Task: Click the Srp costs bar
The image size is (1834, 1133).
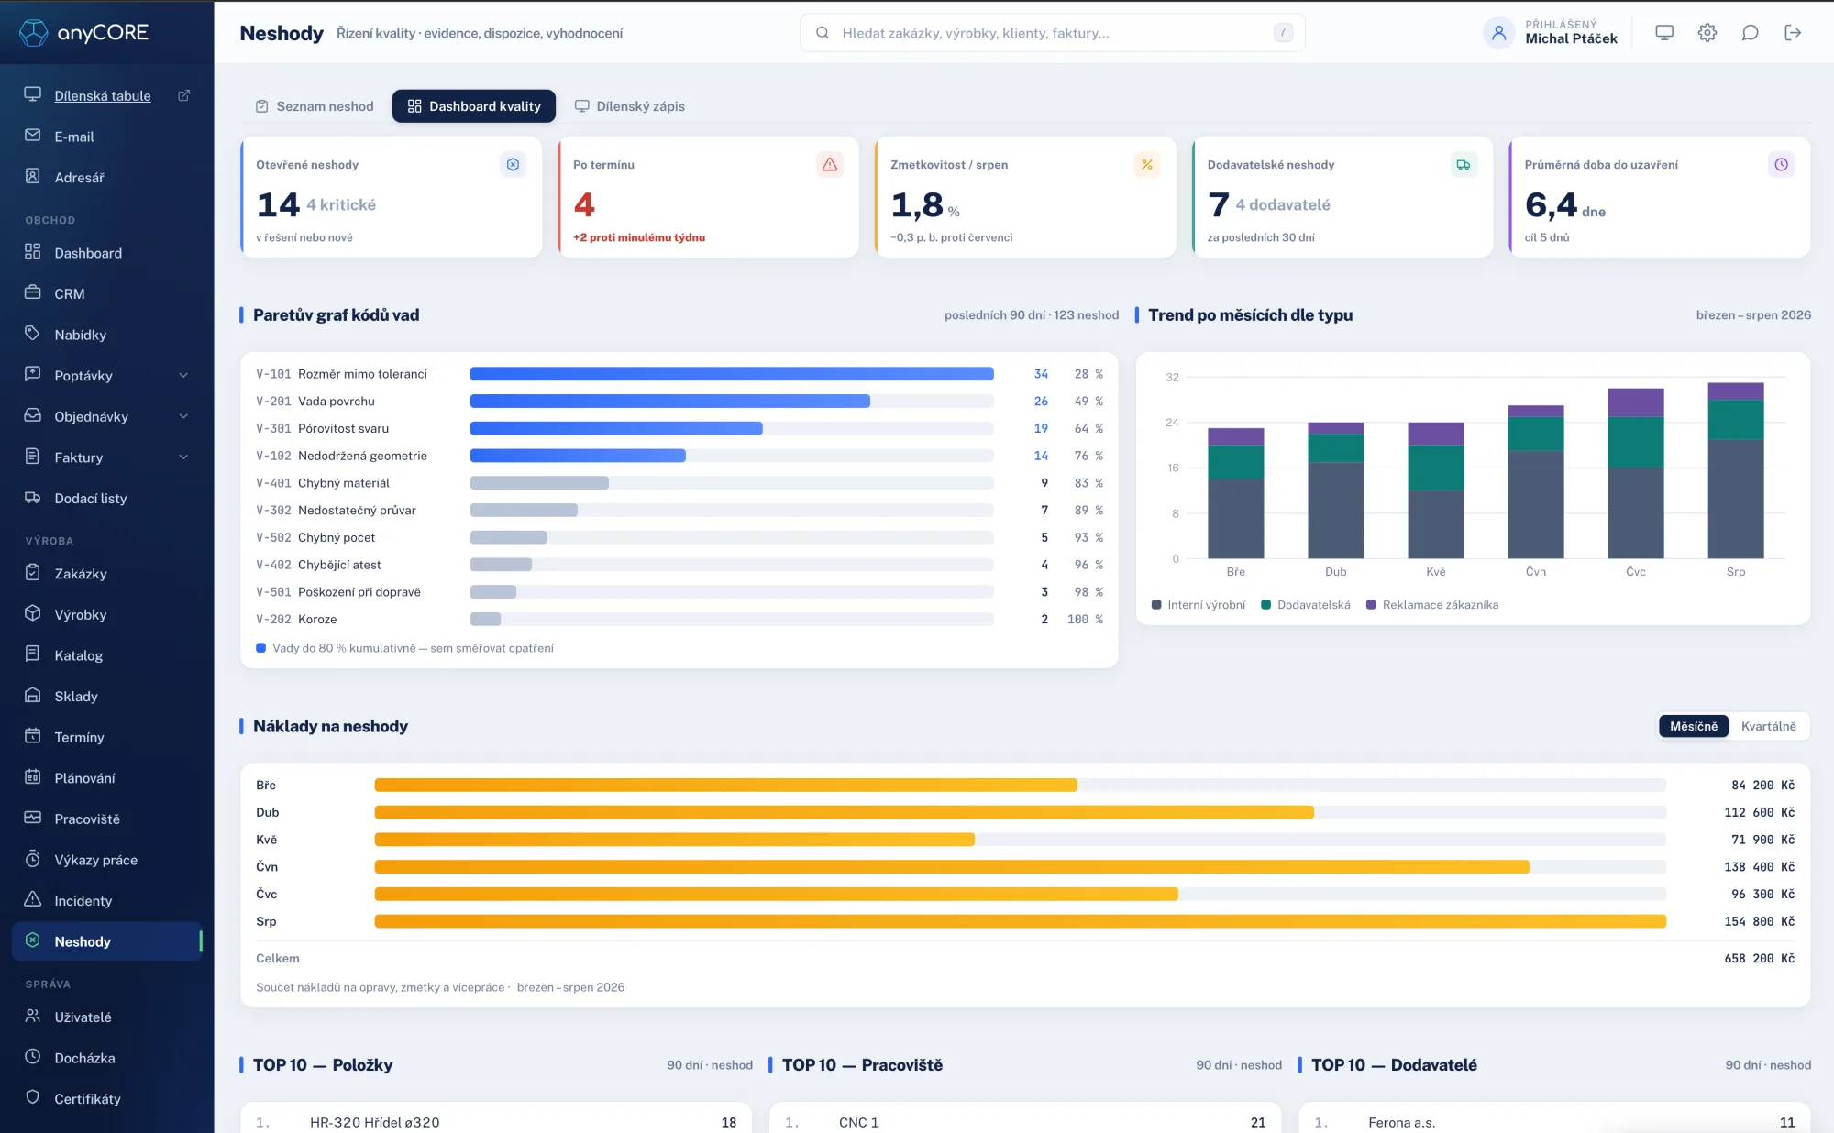Action: 1021,921
